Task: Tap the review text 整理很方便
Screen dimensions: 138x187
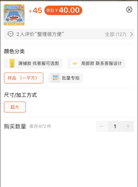Action: 49,34
